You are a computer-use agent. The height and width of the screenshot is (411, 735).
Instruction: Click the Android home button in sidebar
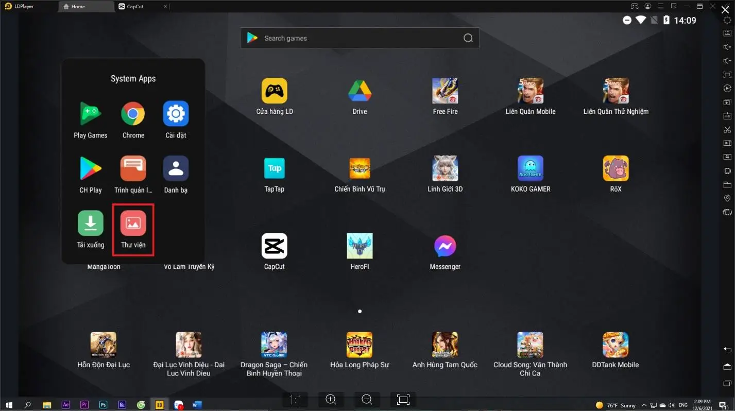click(727, 366)
